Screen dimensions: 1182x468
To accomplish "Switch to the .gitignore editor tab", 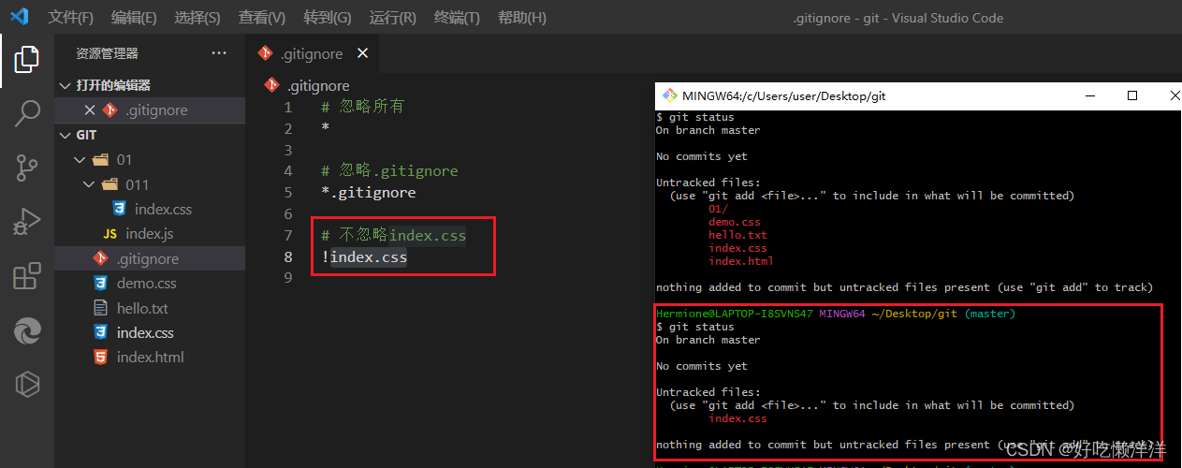I will point(312,54).
